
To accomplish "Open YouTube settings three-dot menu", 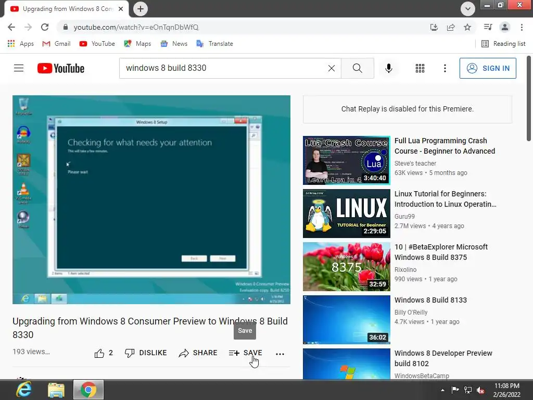I will pos(445,68).
